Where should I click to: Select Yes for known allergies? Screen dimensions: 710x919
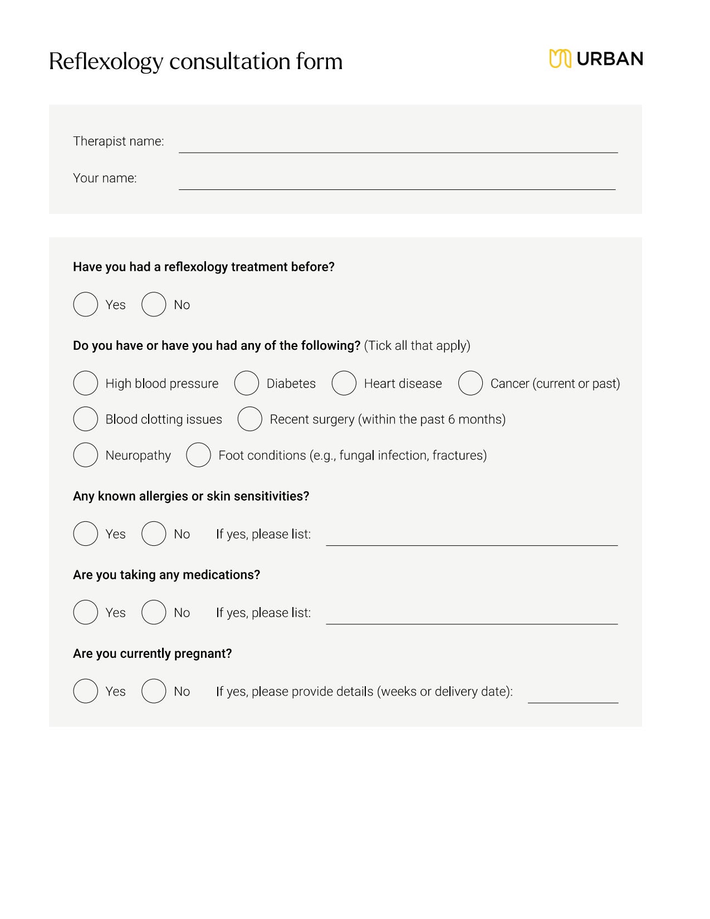tap(86, 534)
